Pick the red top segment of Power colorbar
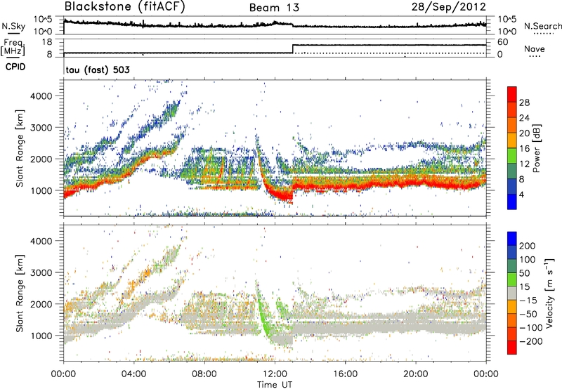Image resolution: width=562 pixels, height=389 pixels. pos(512,95)
